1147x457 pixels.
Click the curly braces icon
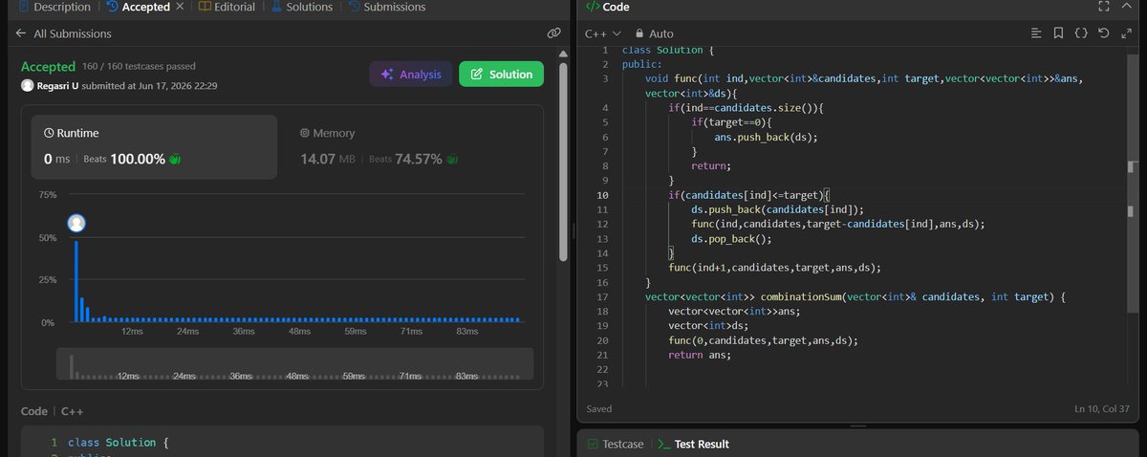pos(1081,33)
